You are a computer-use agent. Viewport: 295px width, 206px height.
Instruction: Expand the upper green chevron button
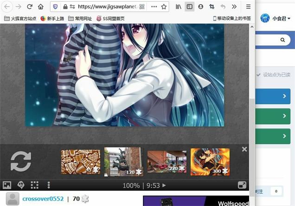273,116
